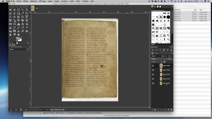The image size is (212, 119).
Task: Select the Text tool
Action: point(23,24)
